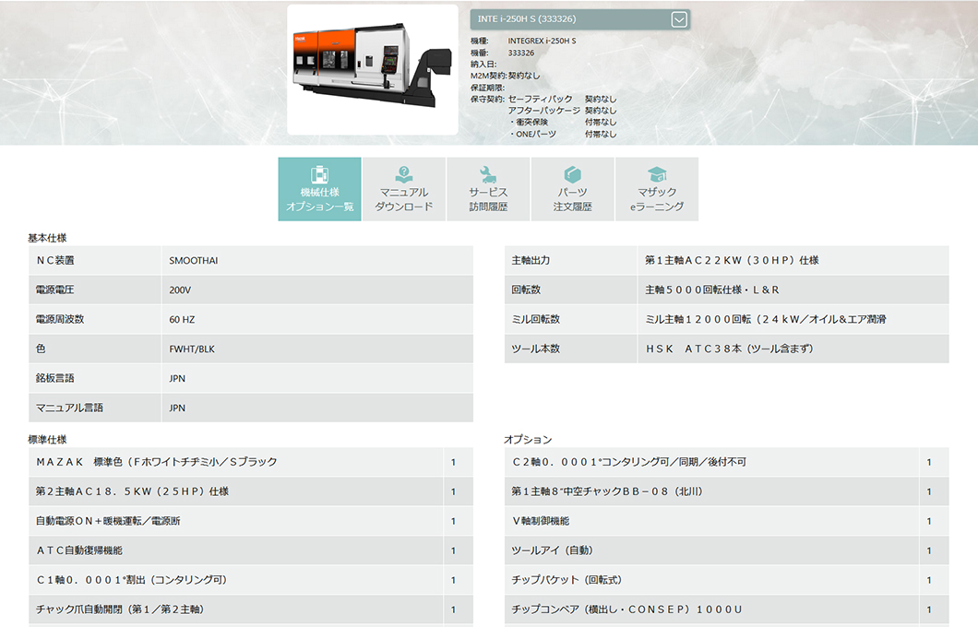Click the 主軸出力 row label

pos(531,261)
